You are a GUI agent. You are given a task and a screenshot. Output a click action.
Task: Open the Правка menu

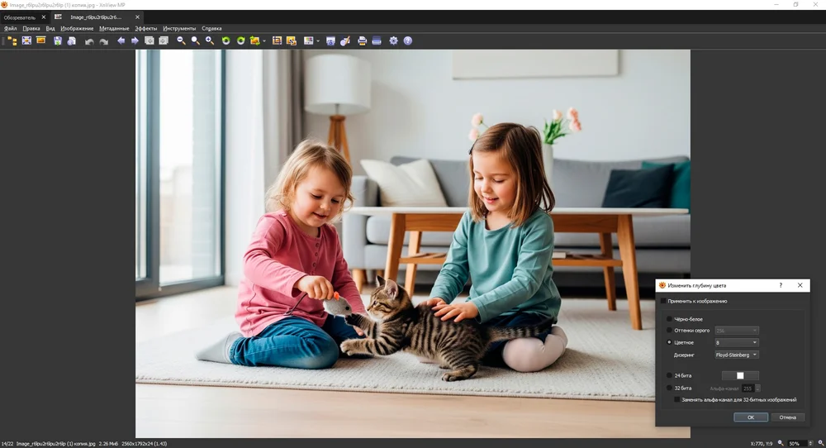[x=31, y=28]
